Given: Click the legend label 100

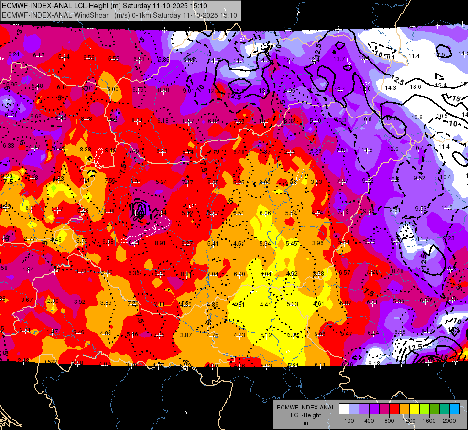Looking at the screenshot, I should coord(349,421).
